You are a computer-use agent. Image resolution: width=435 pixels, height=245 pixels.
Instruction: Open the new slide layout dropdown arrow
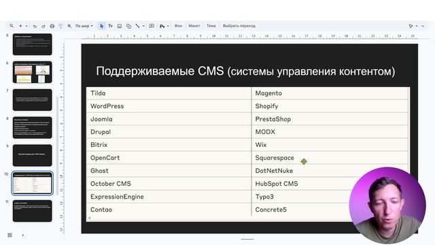(27, 26)
